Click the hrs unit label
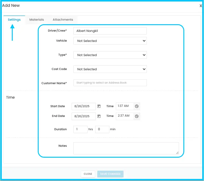This screenshot has height=181, width=204. [x=91, y=129]
